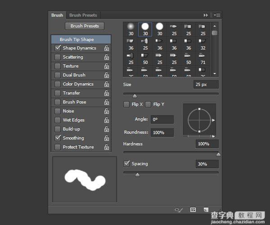Toggle the Brush Pose lock icon
The image size is (270, 225).
click(x=107, y=102)
